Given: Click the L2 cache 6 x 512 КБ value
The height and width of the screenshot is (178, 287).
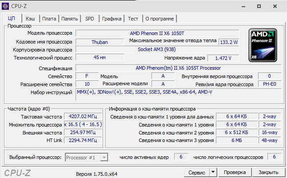Looking at the screenshot, I should pyautogui.click(x=237, y=132).
